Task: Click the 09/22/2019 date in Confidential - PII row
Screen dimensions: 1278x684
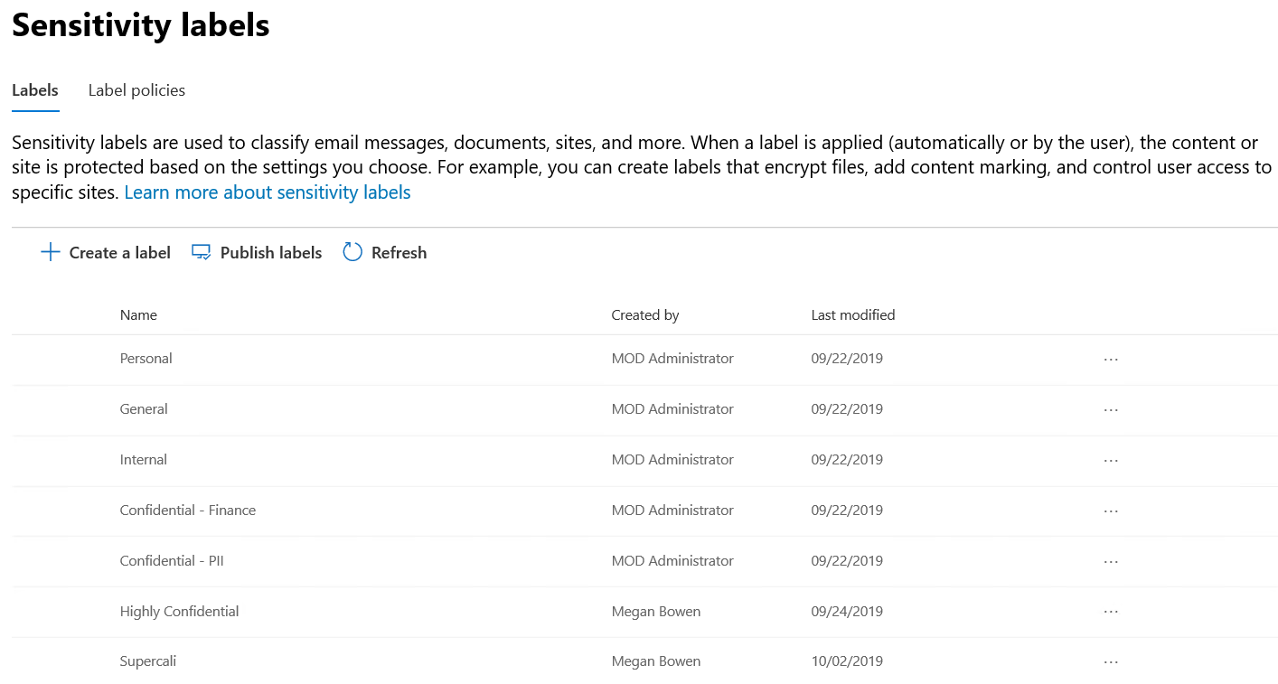Action: [x=847, y=561]
